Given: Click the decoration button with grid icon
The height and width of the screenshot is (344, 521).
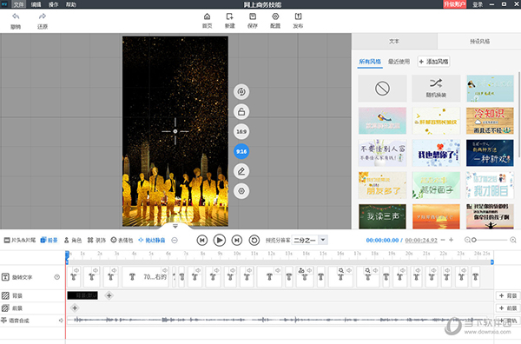Looking at the screenshot, I should click(x=96, y=240).
